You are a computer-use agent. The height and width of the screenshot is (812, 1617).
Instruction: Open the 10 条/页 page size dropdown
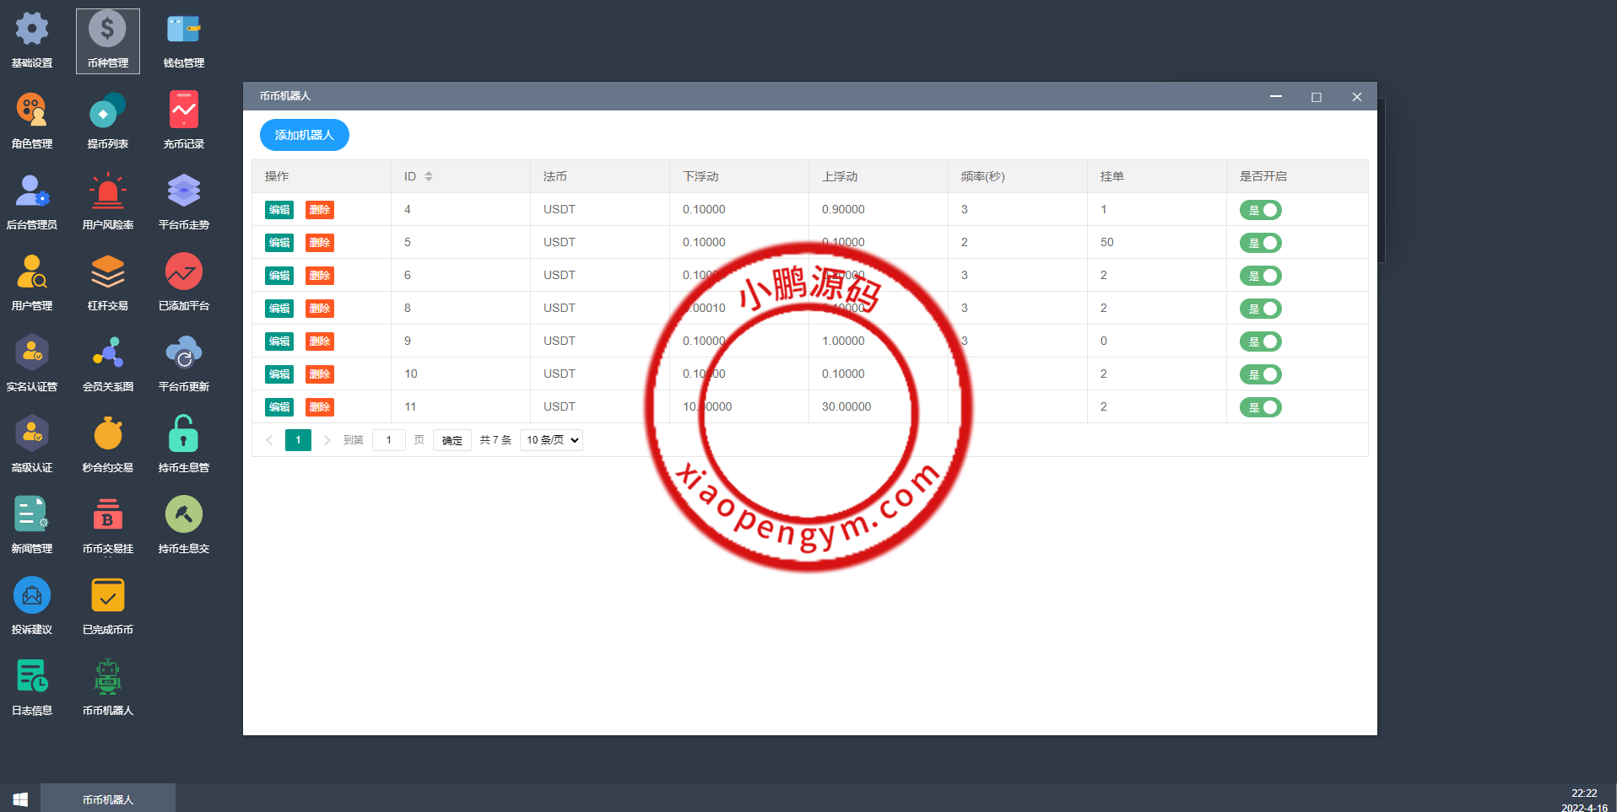552,440
